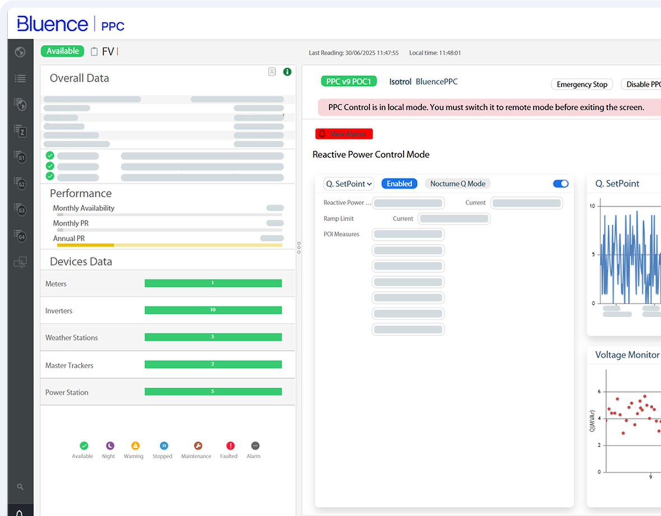Select the G4 group sidebar icon
This screenshot has width=661, height=516.
(x=20, y=236)
